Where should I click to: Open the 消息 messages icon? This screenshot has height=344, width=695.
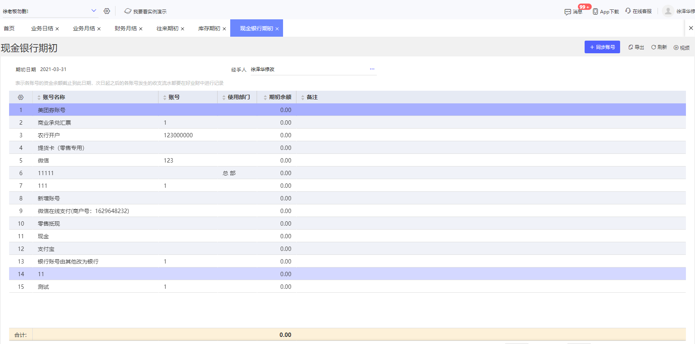click(573, 12)
